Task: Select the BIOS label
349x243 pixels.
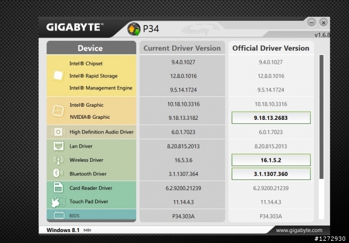Action: [x=74, y=216]
